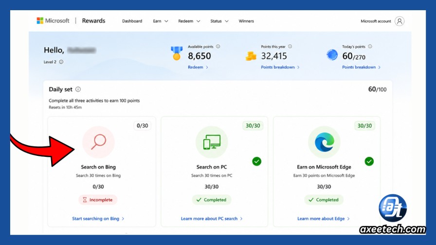Show Level 2 info tooltip
This screenshot has height=245, width=436.
click(61, 62)
